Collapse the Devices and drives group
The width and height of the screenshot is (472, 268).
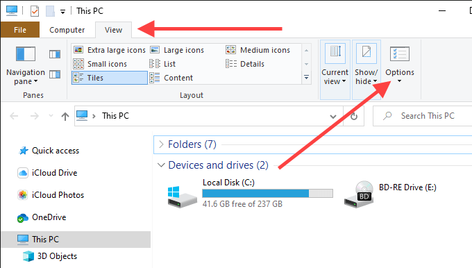161,165
